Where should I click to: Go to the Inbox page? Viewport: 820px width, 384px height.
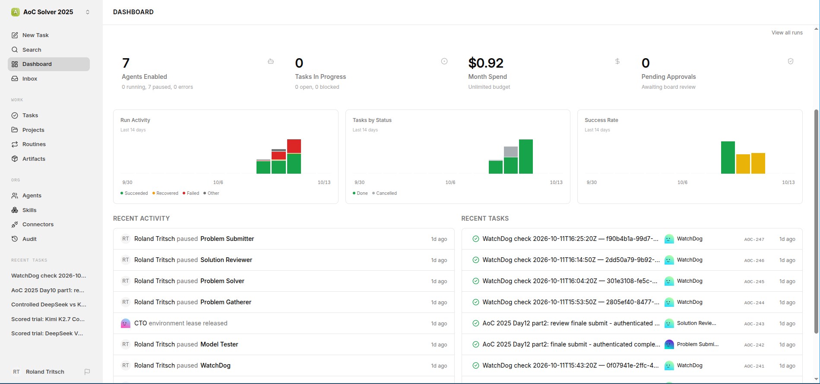tap(49, 79)
